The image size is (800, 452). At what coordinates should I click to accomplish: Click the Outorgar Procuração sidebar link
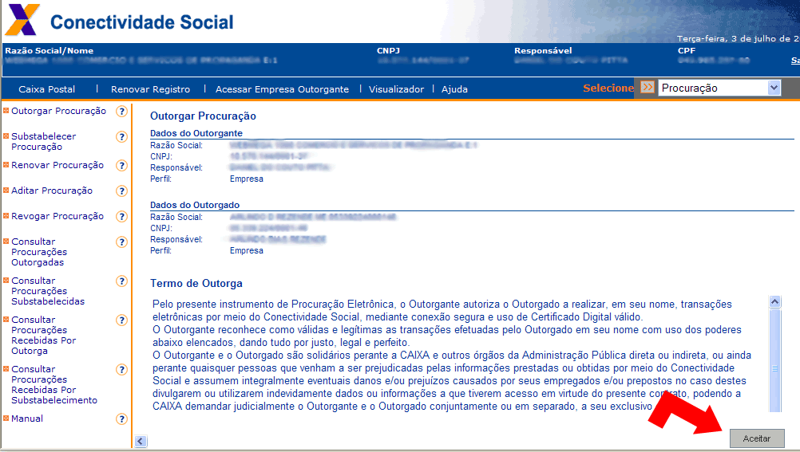tap(58, 111)
